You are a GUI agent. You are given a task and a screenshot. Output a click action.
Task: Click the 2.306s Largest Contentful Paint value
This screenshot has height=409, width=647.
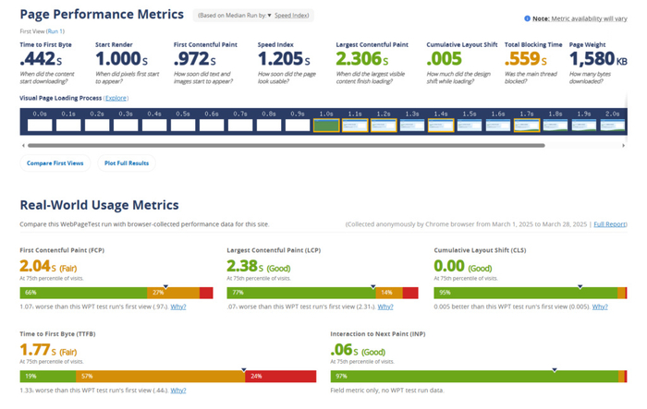tap(362, 59)
